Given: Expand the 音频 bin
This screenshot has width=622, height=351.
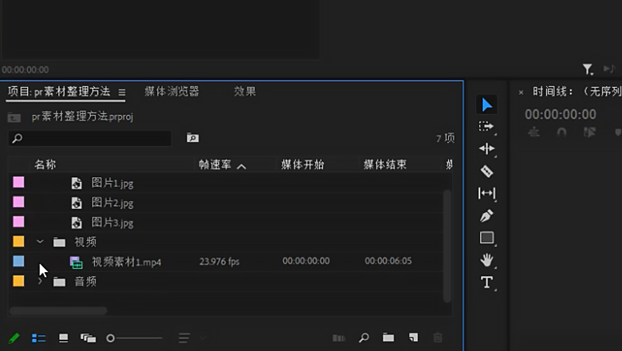Looking at the screenshot, I should tap(40, 281).
